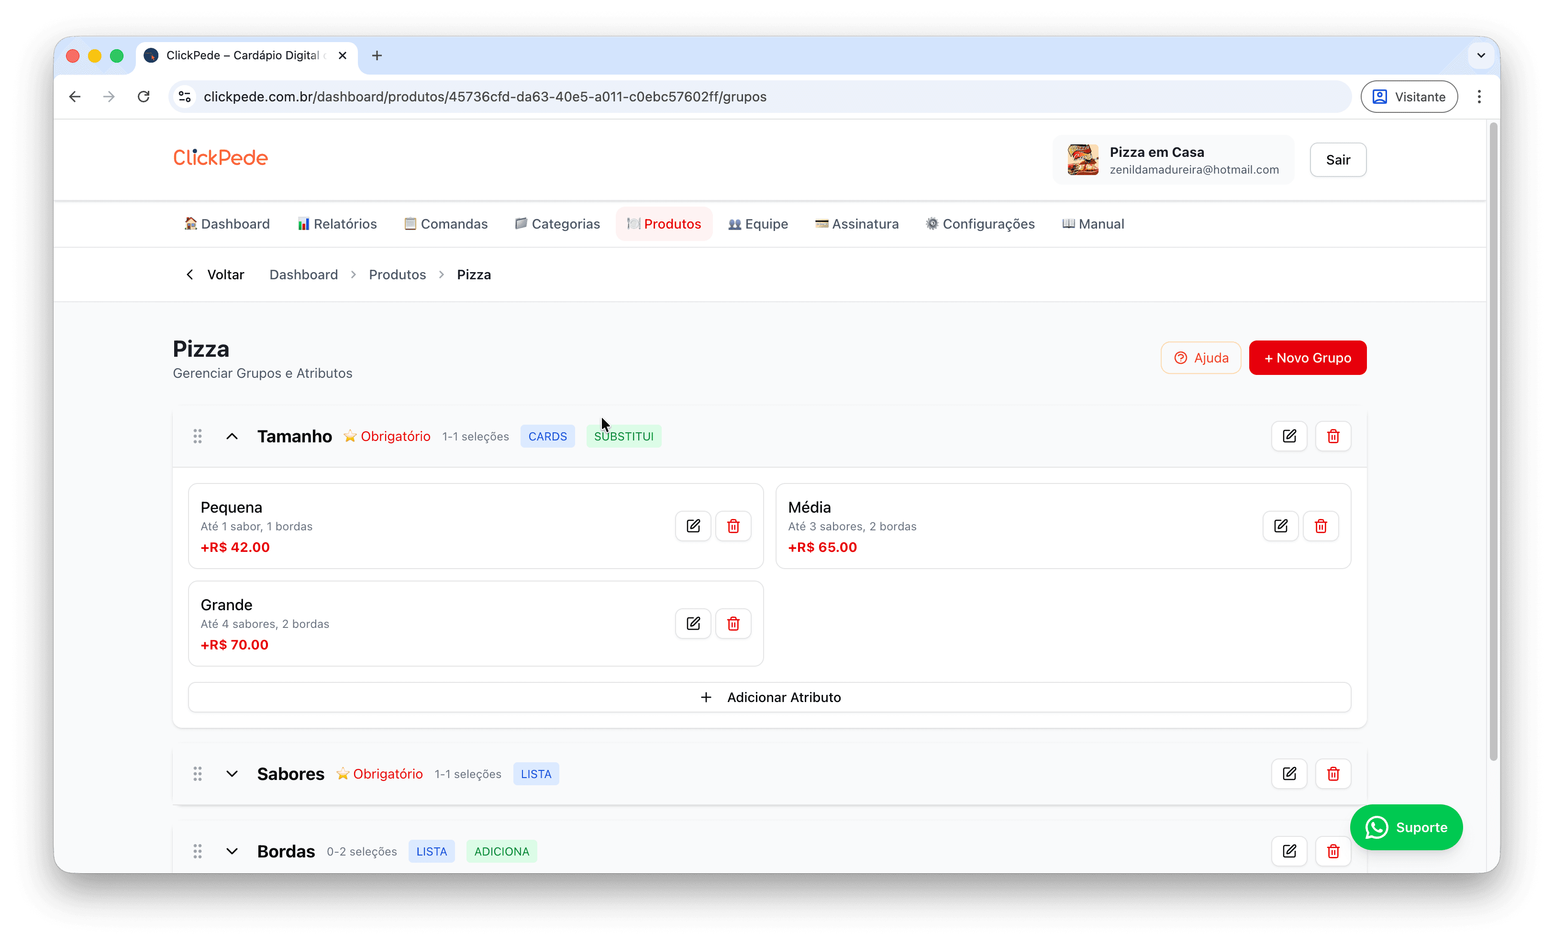Grab the Tamanho group drag handle
Image resolution: width=1554 pixels, height=944 pixels.
click(198, 436)
